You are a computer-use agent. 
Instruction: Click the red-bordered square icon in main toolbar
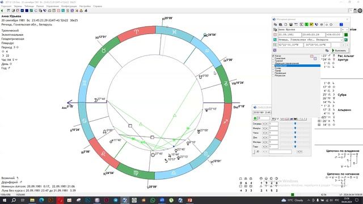58,11
